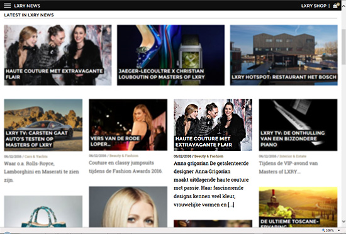
Task: Open LXRY NEWS header link
Action: click(27, 6)
